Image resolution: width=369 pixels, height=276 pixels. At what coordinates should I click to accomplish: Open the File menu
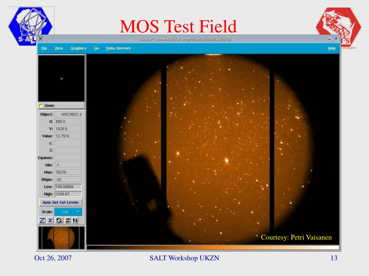pyautogui.click(x=44, y=48)
